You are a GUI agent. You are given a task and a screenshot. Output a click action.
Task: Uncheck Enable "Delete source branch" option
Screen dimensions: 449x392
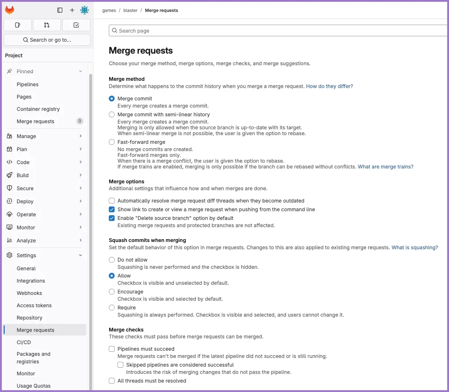click(x=112, y=218)
